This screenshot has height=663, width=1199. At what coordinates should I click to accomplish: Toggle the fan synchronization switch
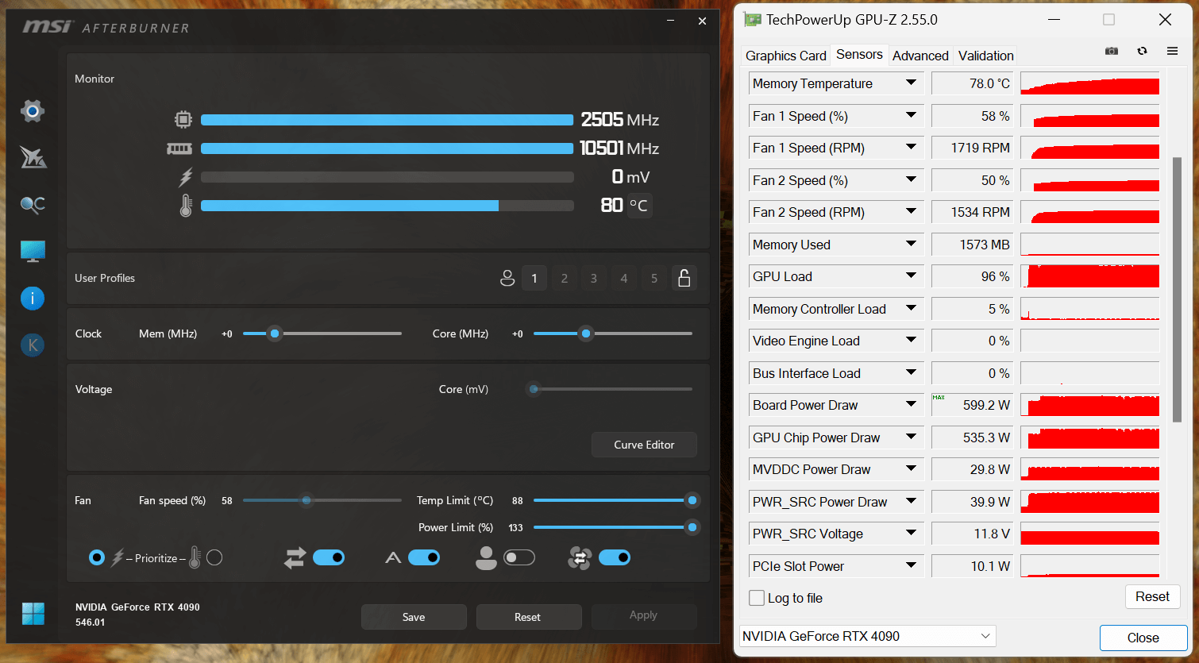tap(615, 558)
